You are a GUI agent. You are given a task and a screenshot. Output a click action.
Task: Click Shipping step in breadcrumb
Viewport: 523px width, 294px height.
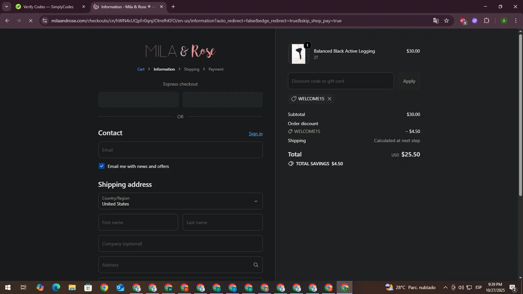192,69
